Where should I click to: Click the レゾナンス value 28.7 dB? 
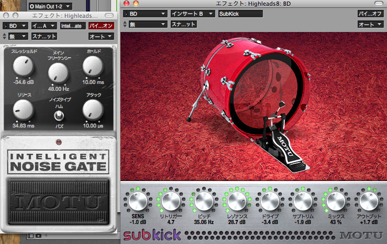pyautogui.click(x=237, y=222)
